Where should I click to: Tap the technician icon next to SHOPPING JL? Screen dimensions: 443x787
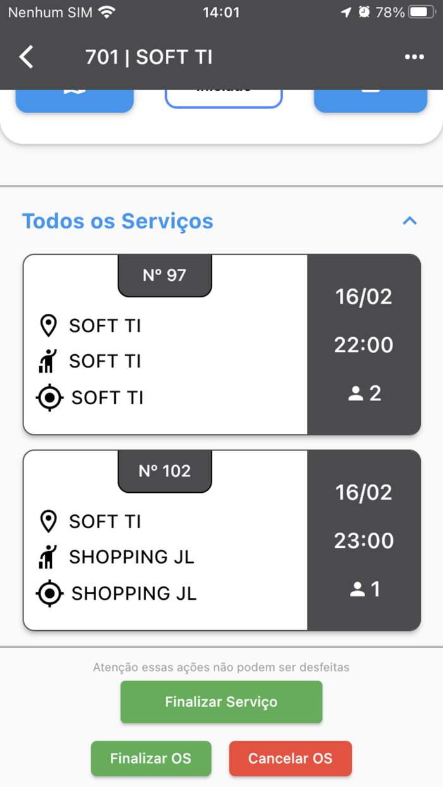coord(48,557)
